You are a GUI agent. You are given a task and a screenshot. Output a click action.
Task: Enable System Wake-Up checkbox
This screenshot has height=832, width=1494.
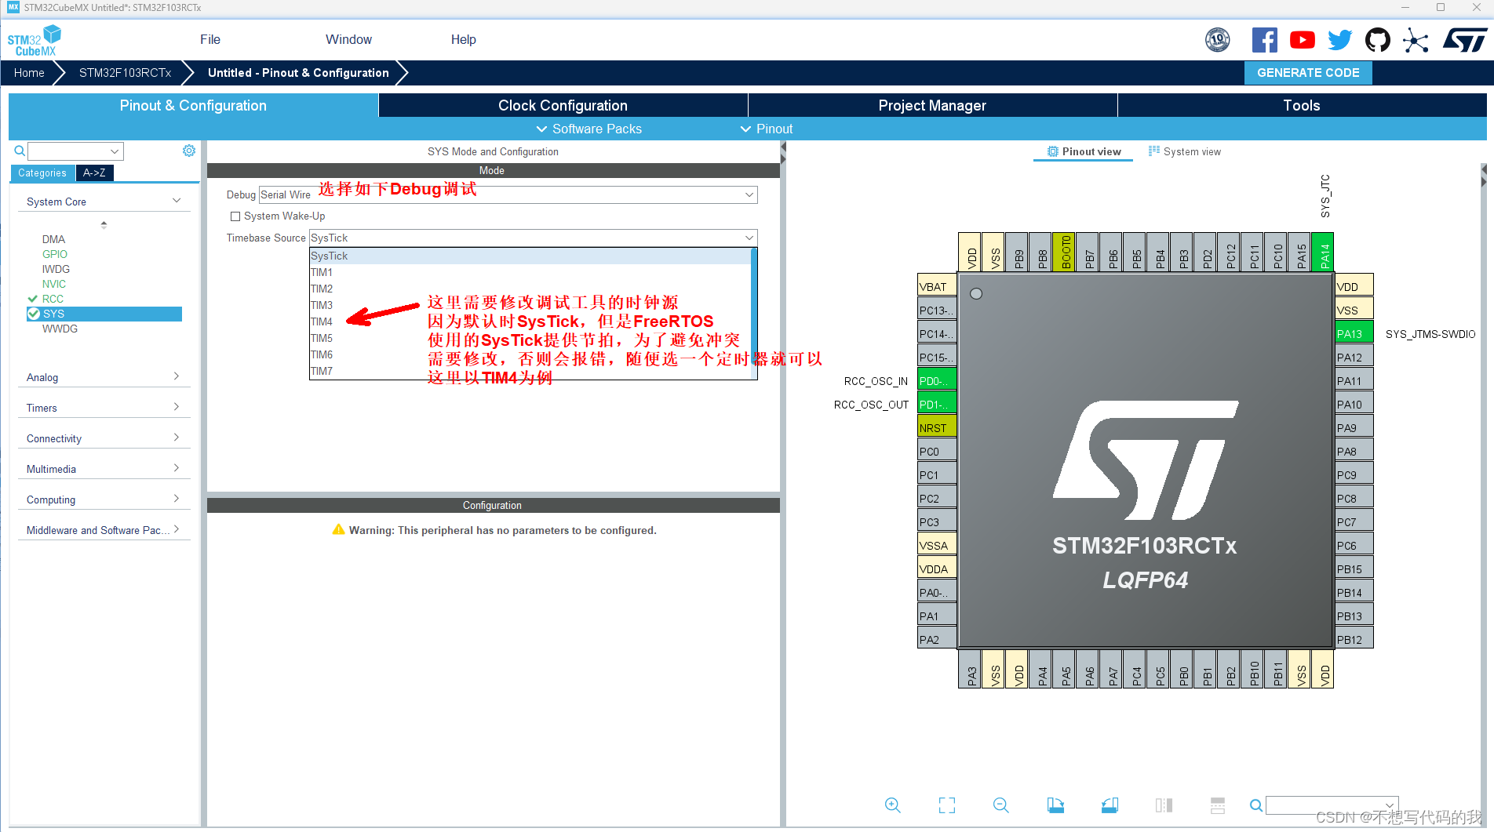[x=235, y=216]
